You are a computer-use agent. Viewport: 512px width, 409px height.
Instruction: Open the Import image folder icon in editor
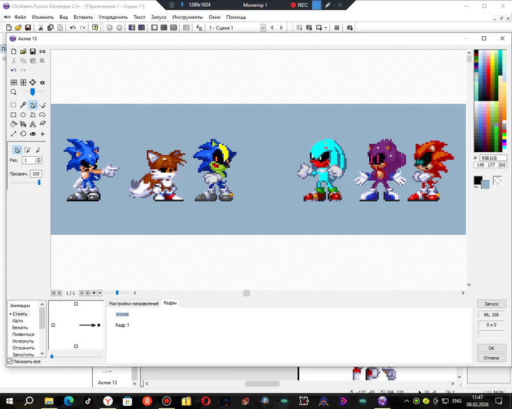click(x=23, y=52)
